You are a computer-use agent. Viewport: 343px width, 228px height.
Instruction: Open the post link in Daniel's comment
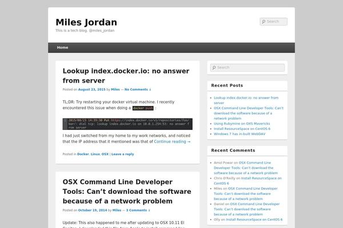tap(246, 209)
